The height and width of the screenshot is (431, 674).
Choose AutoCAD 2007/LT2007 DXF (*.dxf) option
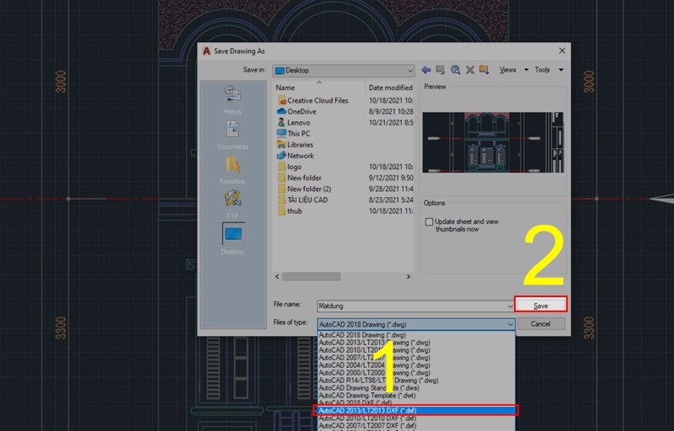416,425
